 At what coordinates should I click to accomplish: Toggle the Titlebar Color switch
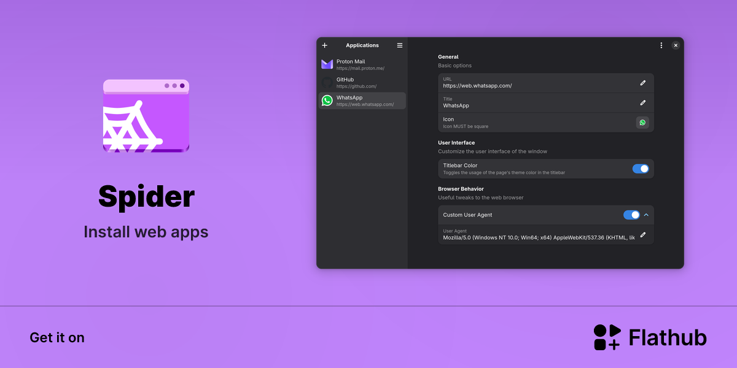pos(641,169)
